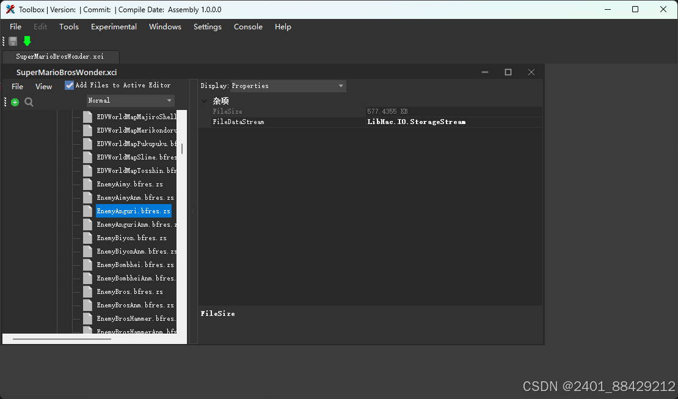Screen dimensions: 678x399
Task: Open the main File menu
Action: click(x=15, y=27)
